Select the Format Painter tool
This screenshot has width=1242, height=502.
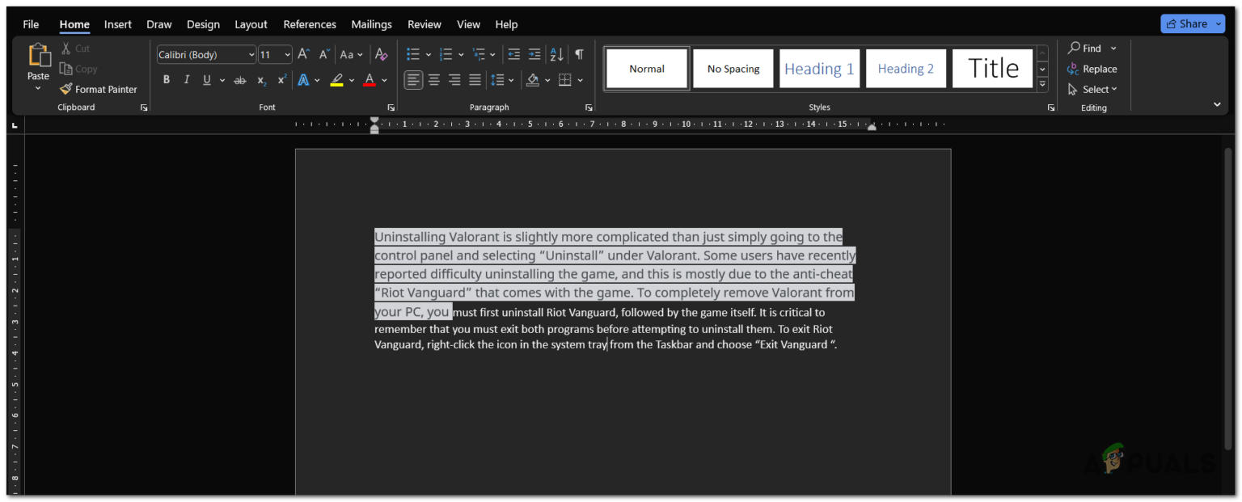[99, 89]
